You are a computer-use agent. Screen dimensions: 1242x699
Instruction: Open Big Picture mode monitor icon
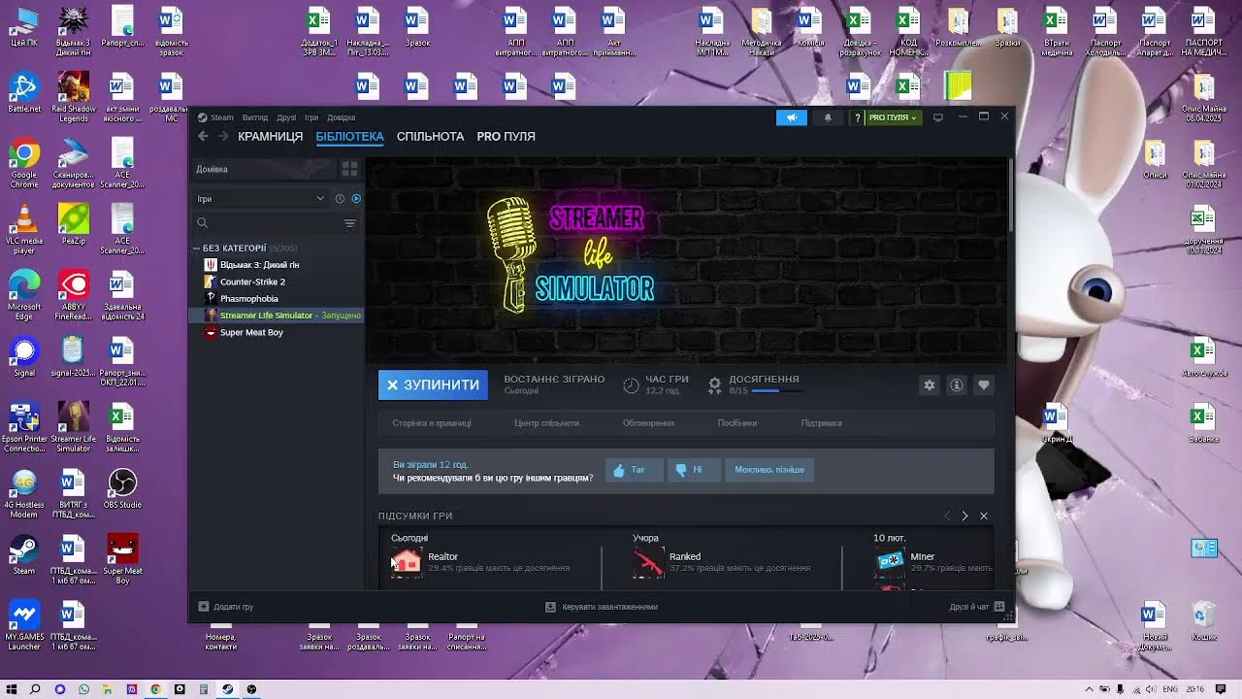click(x=937, y=117)
